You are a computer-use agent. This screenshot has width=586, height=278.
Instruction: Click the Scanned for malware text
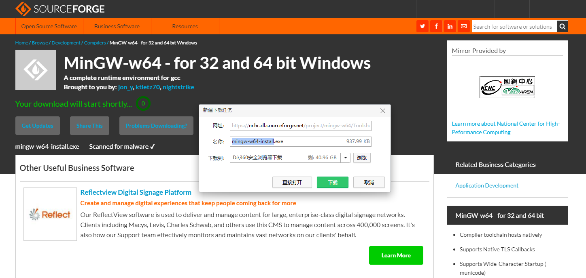point(122,146)
